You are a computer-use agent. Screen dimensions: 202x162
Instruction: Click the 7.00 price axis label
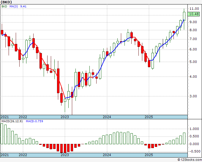click(193, 39)
